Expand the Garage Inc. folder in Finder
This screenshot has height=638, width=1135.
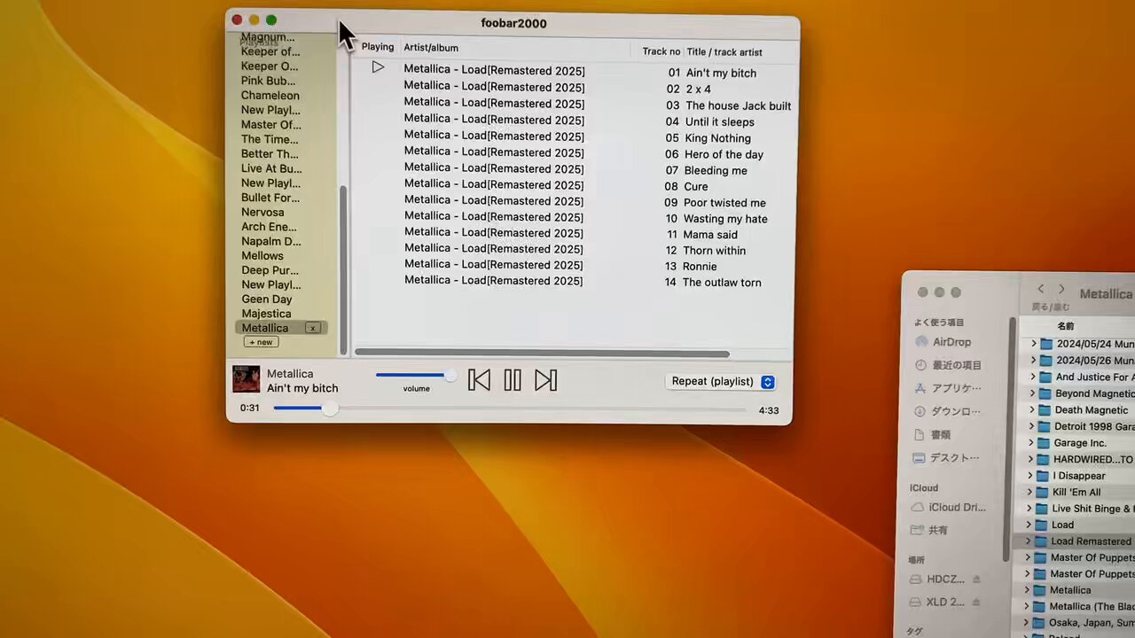point(1031,443)
